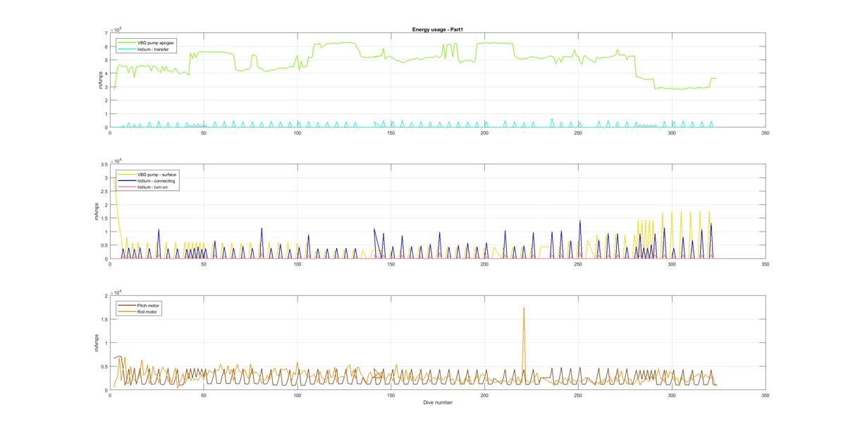Click the orange line sample beside 'Roll motor'

127,311
